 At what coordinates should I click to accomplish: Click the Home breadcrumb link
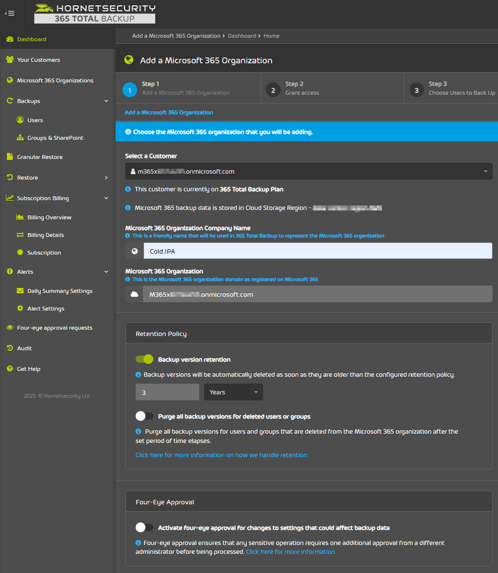(x=271, y=36)
